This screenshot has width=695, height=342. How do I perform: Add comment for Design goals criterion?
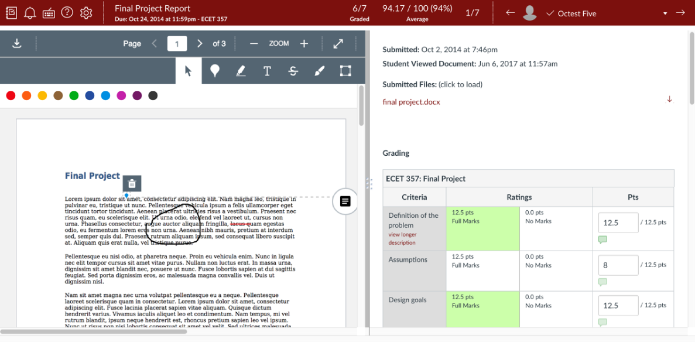pyautogui.click(x=603, y=323)
